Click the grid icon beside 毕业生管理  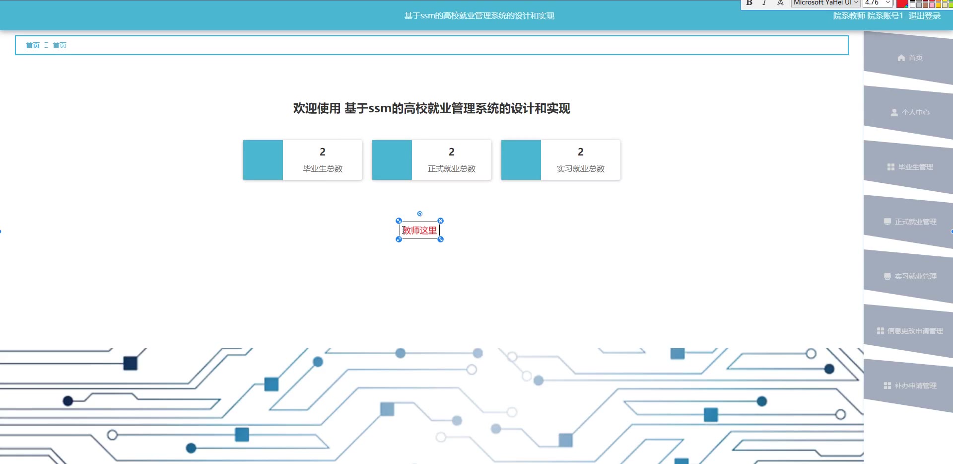tap(891, 167)
